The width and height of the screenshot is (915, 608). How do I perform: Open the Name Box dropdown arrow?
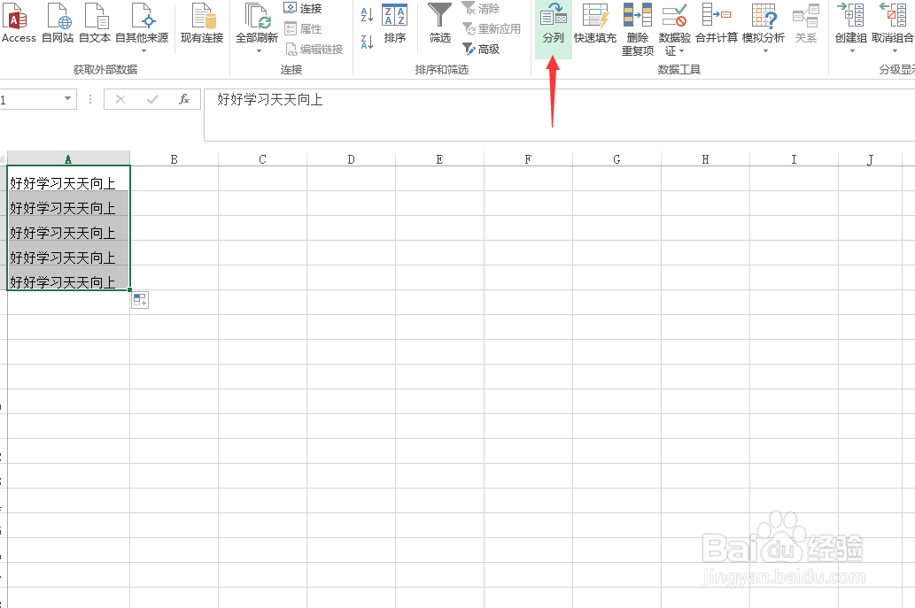click(x=67, y=98)
